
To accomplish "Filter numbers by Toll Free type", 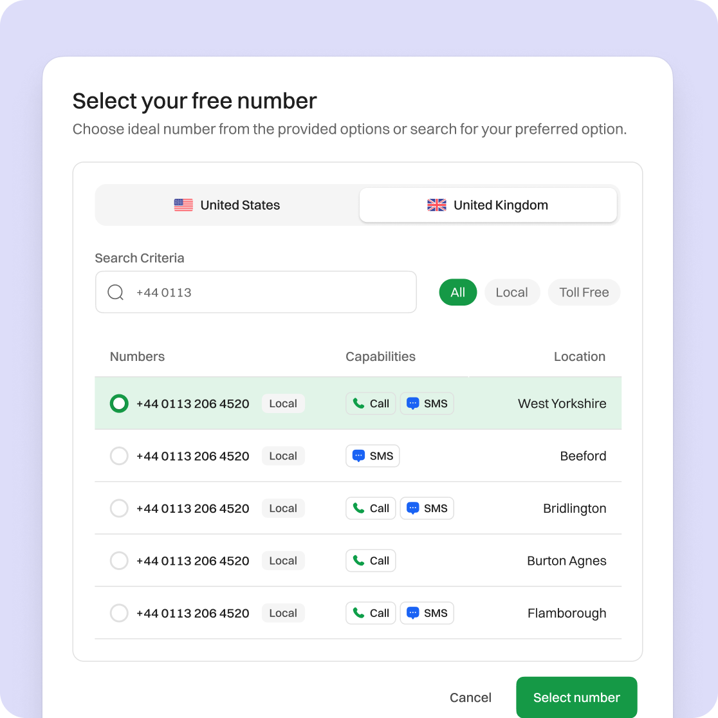I will pos(584,293).
